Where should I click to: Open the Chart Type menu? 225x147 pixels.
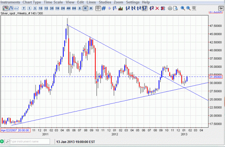point(32,2)
